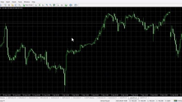Open the Window menu
This screenshot has width=182, height=102.
(x=27, y=2)
